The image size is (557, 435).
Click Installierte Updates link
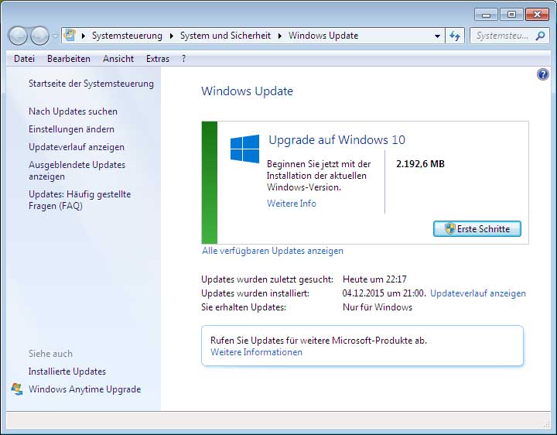click(67, 372)
